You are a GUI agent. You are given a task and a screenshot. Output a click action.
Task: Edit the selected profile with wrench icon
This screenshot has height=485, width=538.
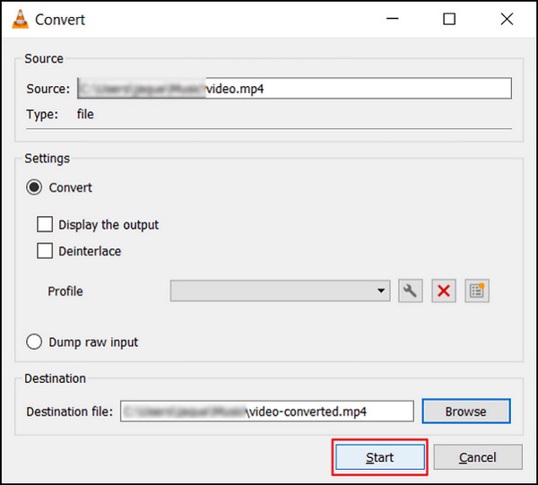tap(411, 290)
